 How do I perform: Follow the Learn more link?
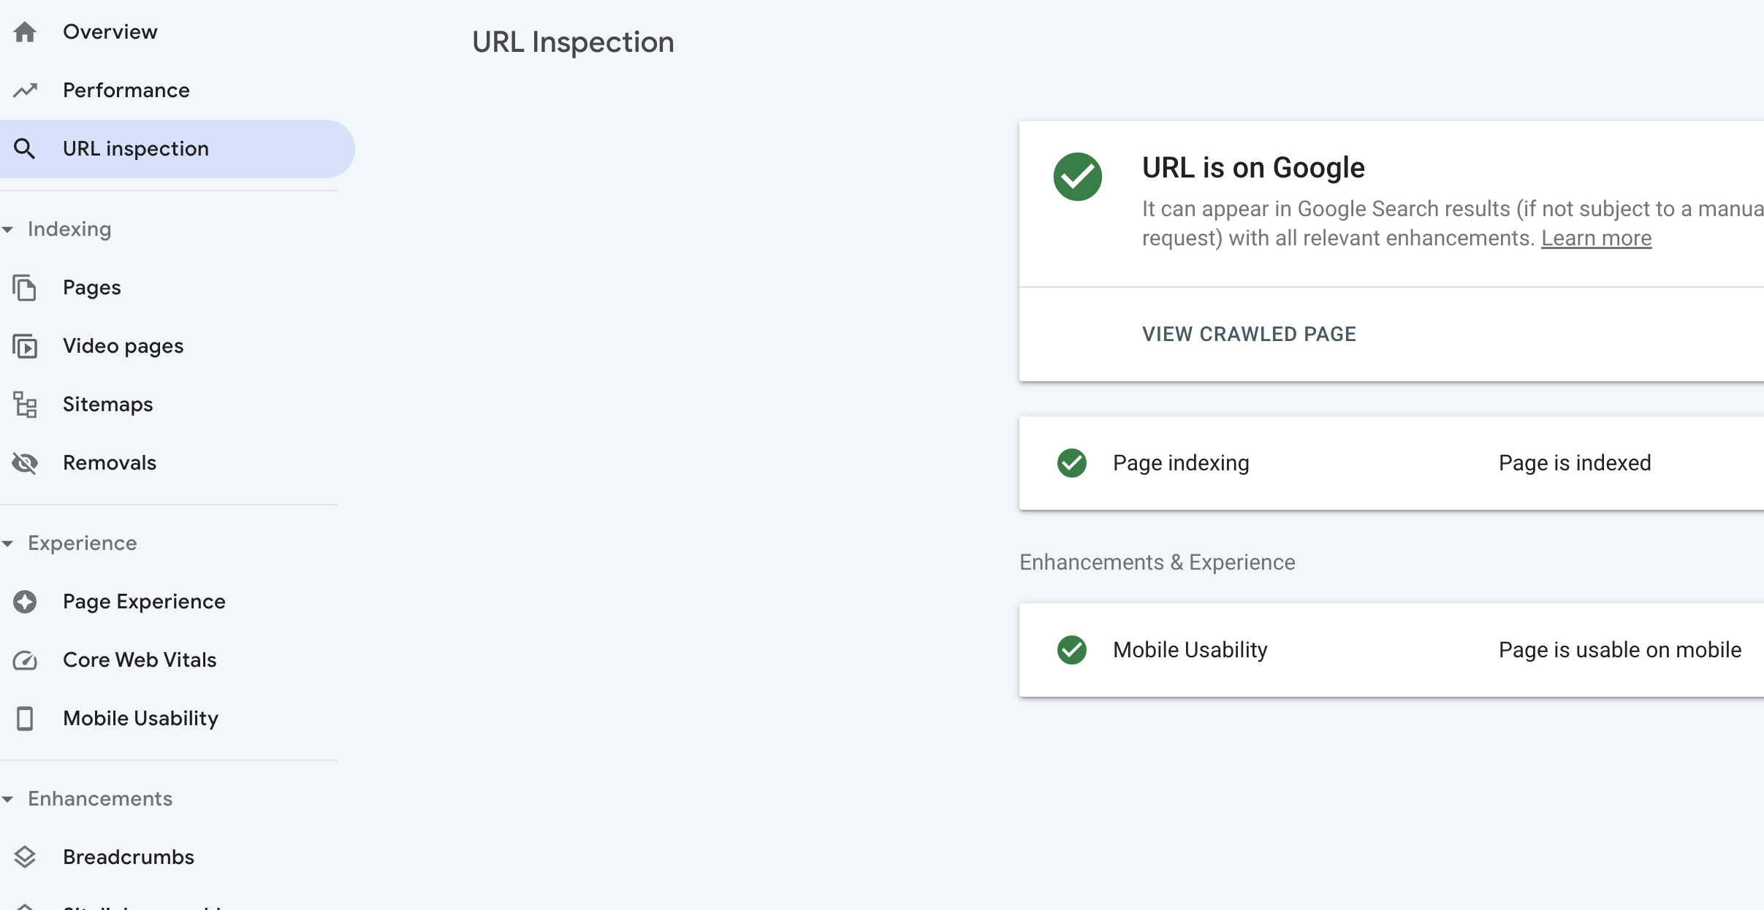click(1596, 238)
